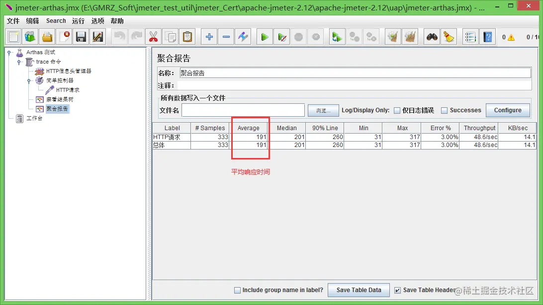Viewport: 543px width, 305px height.
Task: Click the Save As icon
Action: (98, 37)
